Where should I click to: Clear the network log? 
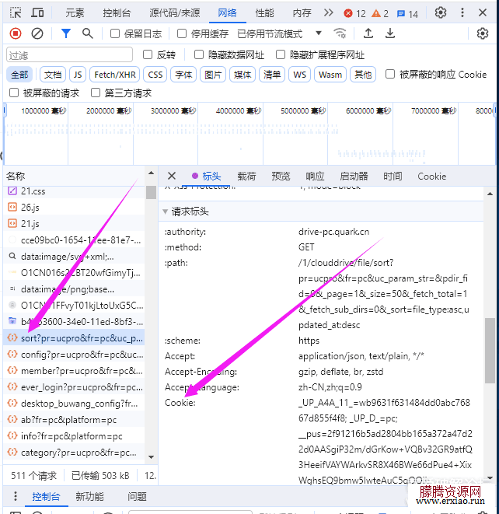pos(37,33)
